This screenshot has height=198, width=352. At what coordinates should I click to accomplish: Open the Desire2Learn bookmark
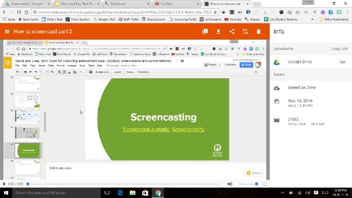pos(154,19)
